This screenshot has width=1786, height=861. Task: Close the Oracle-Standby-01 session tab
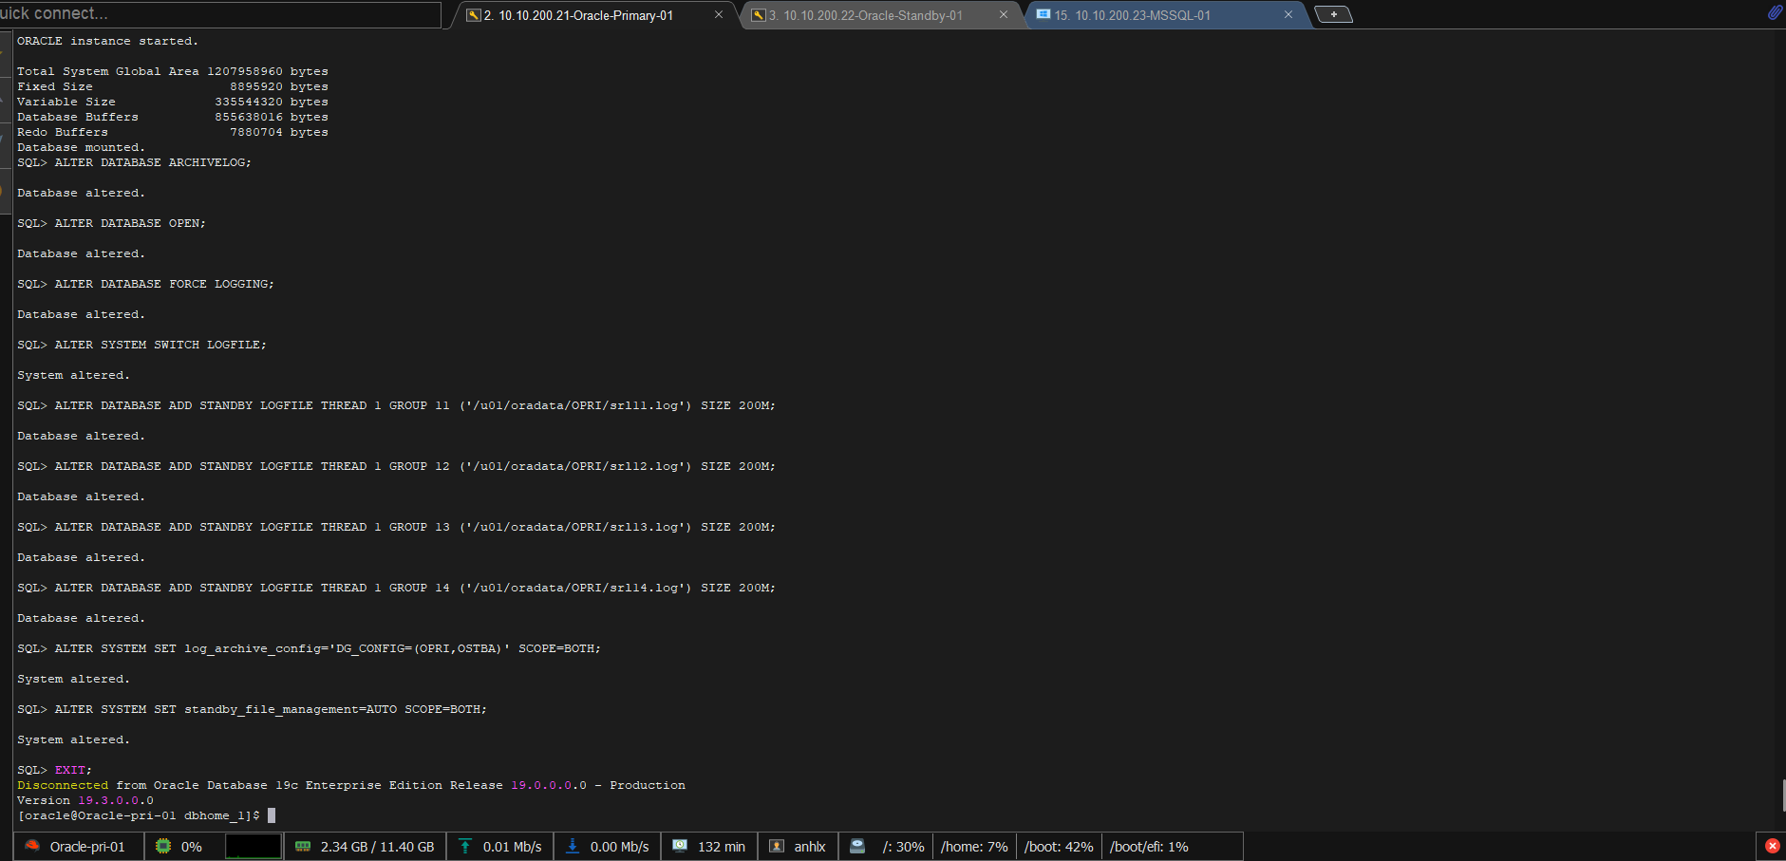click(1004, 15)
